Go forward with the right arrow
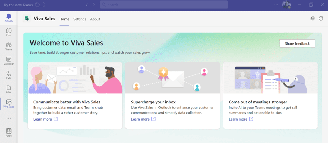This screenshot has width=328, height=143. coord(94,5)
